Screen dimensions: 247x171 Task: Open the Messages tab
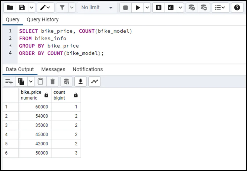coord(53,69)
